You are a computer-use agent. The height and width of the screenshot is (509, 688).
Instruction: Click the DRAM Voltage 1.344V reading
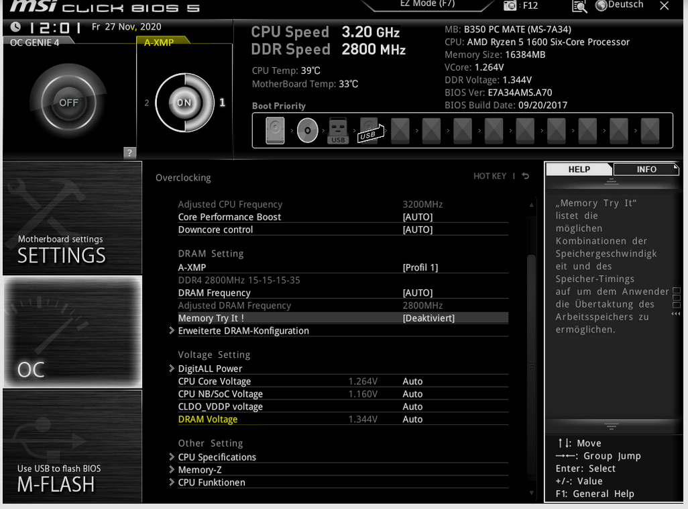[363, 419]
